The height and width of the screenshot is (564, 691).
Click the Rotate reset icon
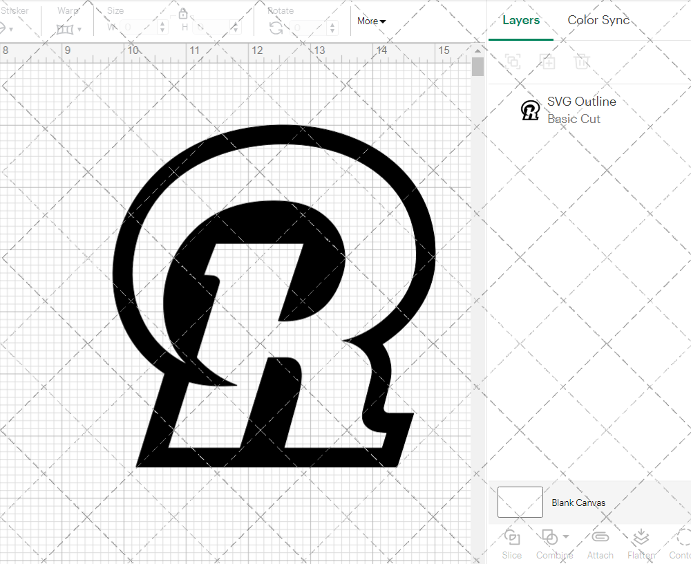(275, 28)
